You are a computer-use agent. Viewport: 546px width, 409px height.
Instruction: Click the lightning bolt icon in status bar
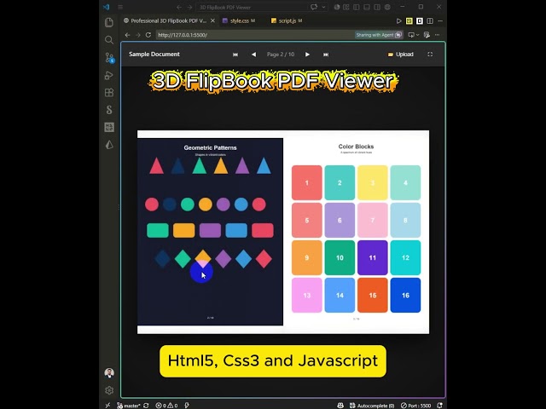(x=187, y=406)
